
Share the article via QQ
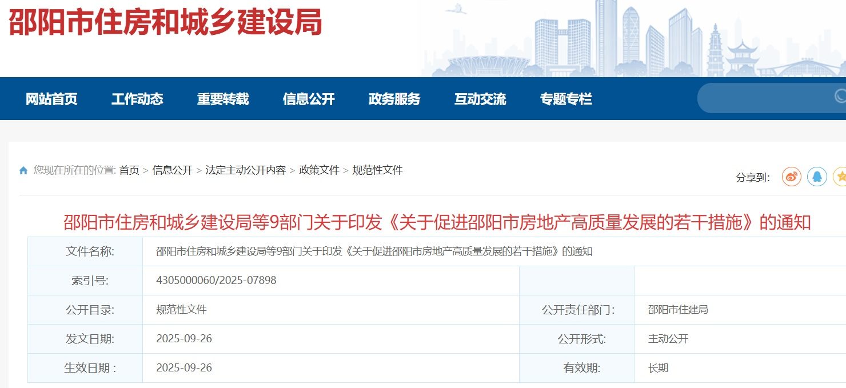point(817,177)
